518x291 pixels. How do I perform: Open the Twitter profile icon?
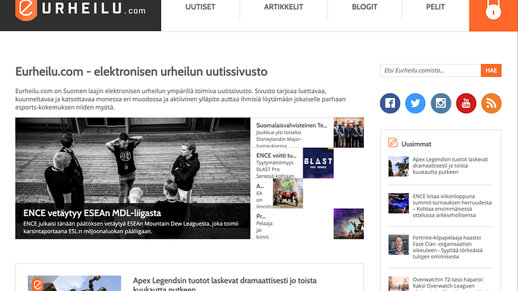[x=415, y=103]
